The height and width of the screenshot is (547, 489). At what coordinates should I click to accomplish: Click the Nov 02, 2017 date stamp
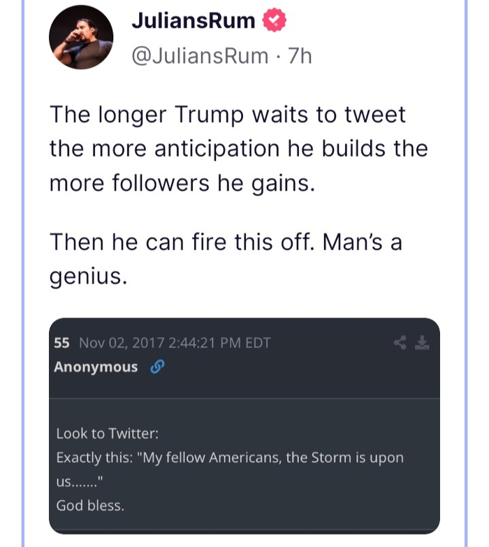[121, 343]
